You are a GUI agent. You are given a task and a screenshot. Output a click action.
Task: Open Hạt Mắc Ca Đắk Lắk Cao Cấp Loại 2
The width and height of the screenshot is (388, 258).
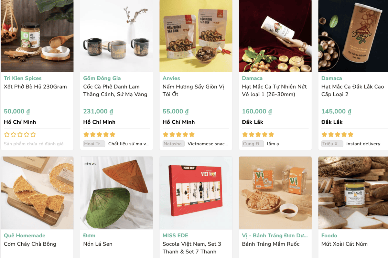point(353,90)
